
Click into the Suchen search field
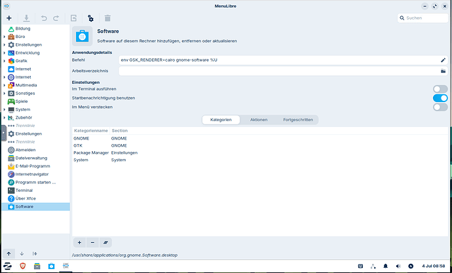pyautogui.click(x=423, y=18)
